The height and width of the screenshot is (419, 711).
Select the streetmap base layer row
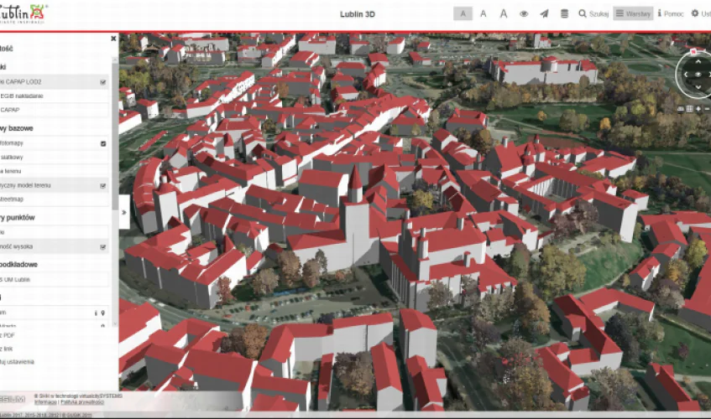click(54, 199)
